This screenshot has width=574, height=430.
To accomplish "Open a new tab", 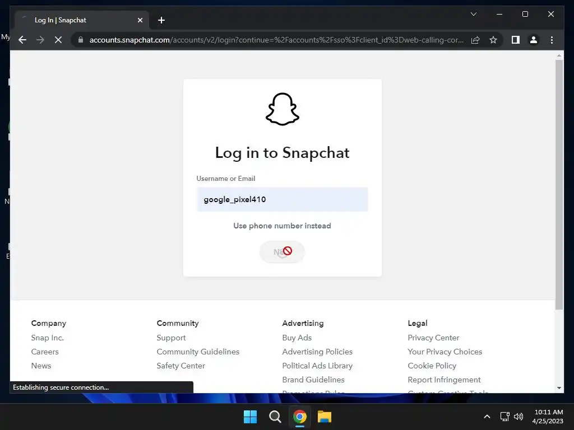I will [161, 20].
